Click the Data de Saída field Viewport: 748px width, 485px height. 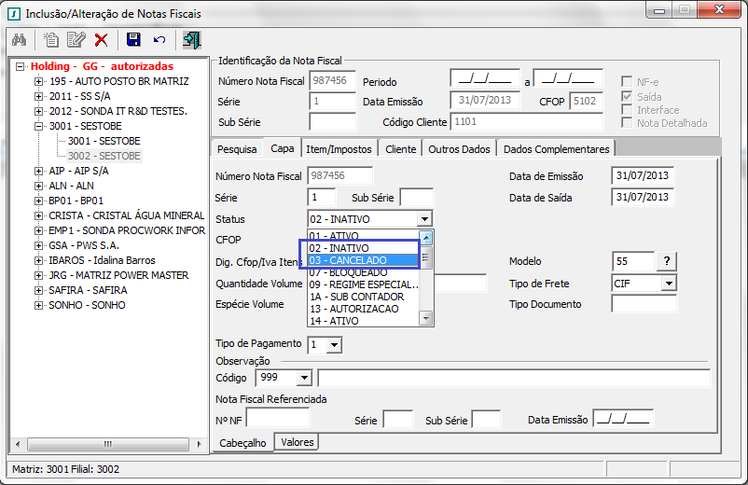[x=643, y=197]
